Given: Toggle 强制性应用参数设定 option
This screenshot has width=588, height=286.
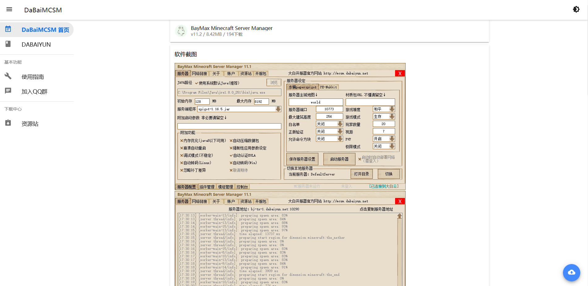Looking at the screenshot, I should pyautogui.click(x=248, y=148).
